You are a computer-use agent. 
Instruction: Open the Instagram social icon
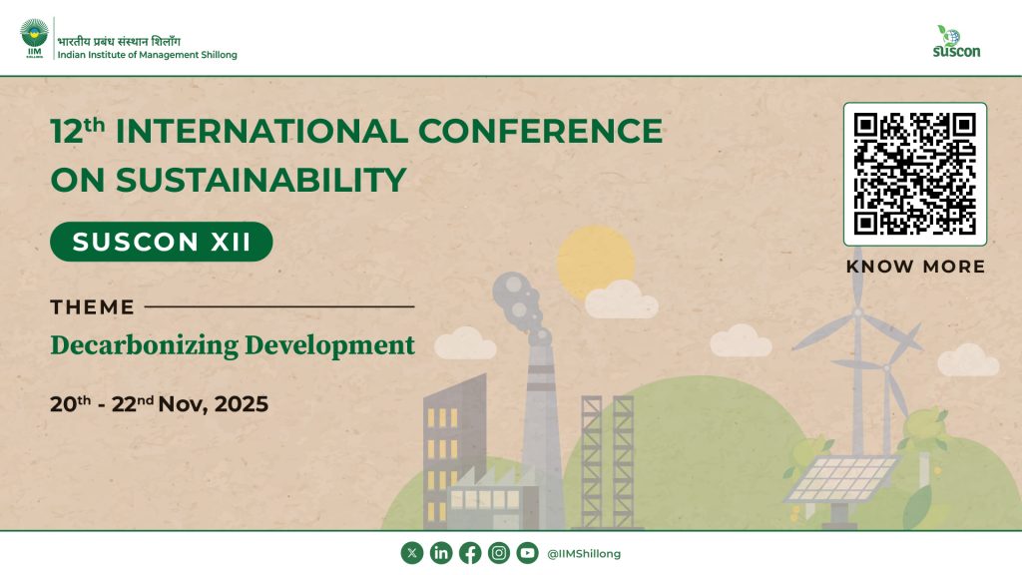(x=499, y=553)
